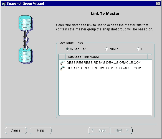The height and width of the screenshot is (139, 162).
Task: Click the Snapshot Group Wizard title bar icon
Action: [4, 4]
